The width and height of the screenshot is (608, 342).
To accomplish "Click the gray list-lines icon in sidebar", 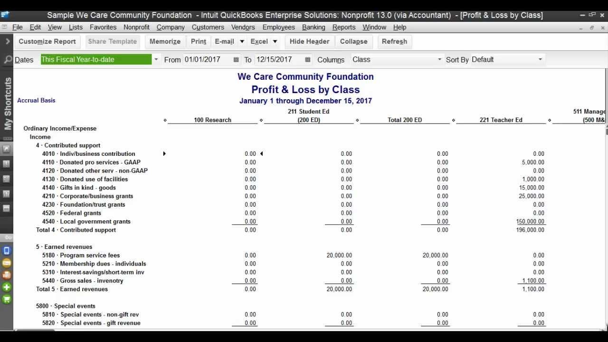I will coord(7,179).
